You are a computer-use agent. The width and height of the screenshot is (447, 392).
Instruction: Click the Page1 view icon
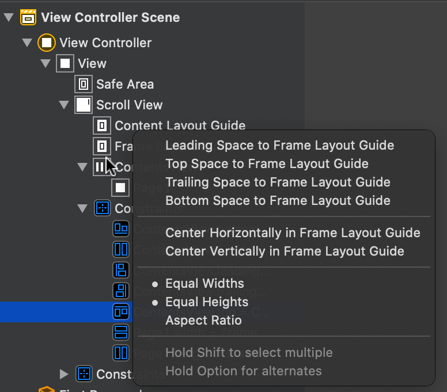120,188
